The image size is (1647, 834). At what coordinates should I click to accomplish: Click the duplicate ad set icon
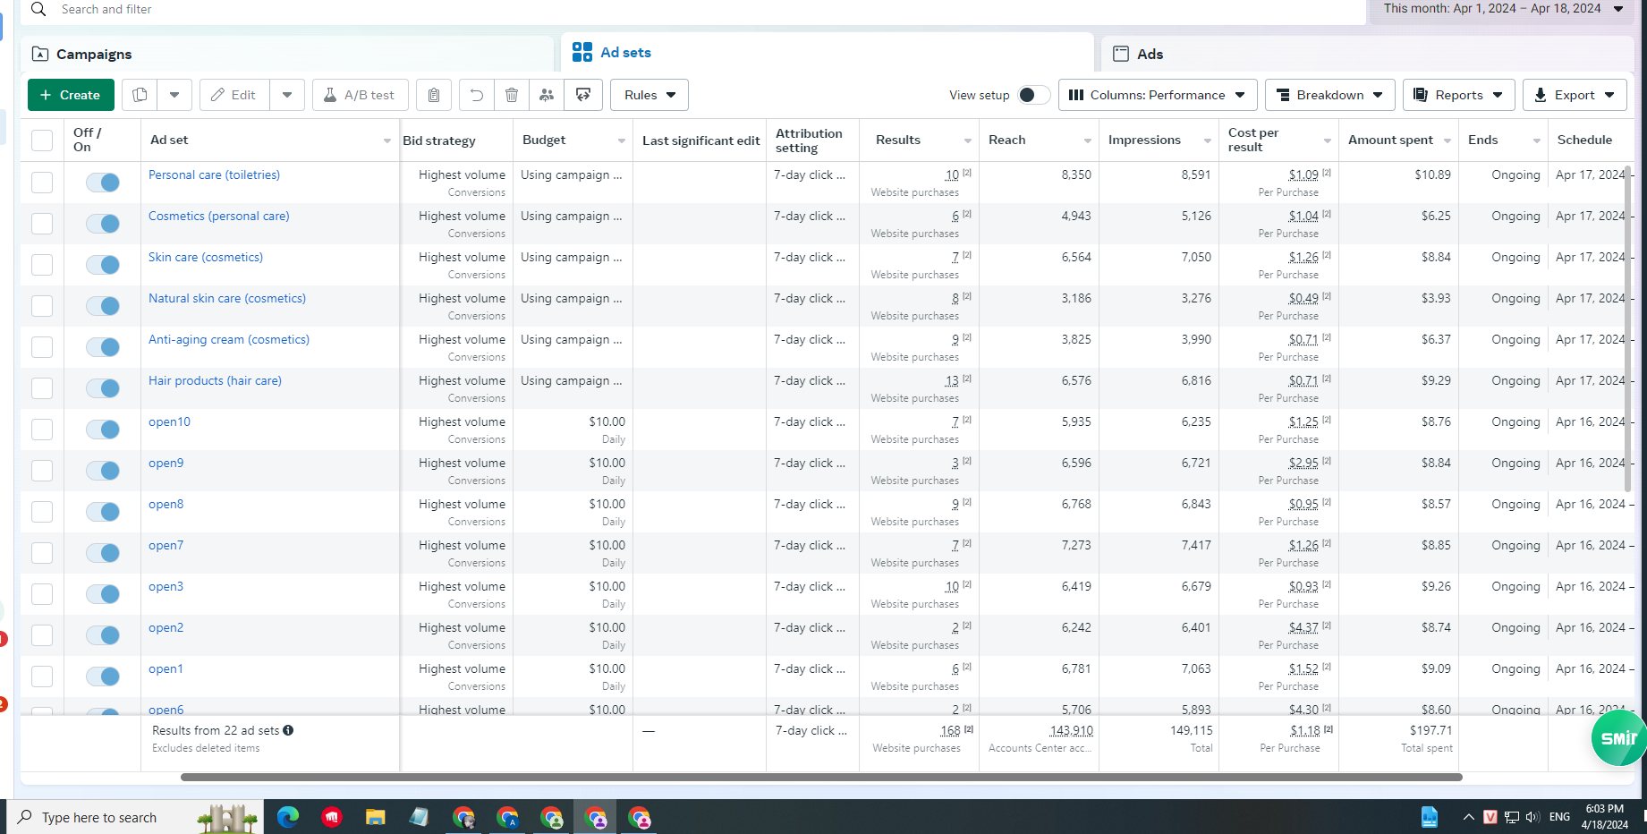click(140, 95)
